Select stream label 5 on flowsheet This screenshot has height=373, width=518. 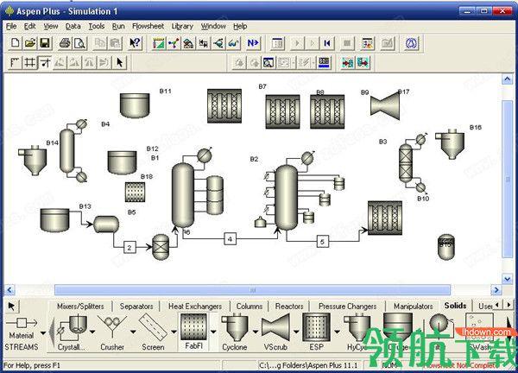click(322, 242)
